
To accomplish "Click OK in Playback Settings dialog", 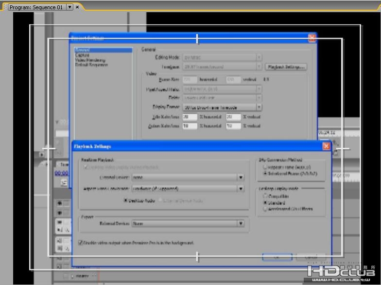I will (x=277, y=257).
